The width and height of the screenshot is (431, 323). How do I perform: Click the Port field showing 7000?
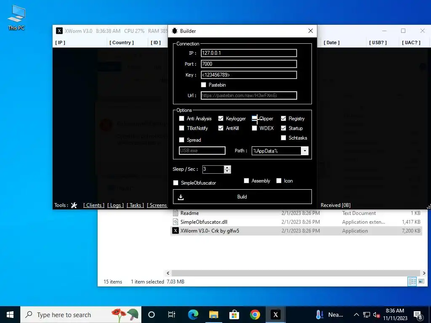pyautogui.click(x=249, y=64)
